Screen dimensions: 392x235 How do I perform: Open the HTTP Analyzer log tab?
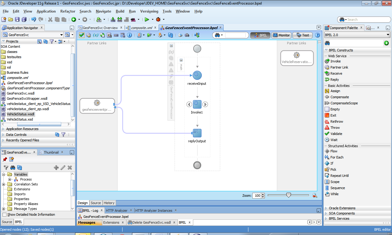click(117, 211)
